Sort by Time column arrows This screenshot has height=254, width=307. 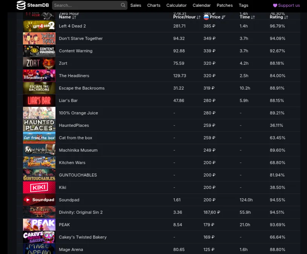point(253,17)
